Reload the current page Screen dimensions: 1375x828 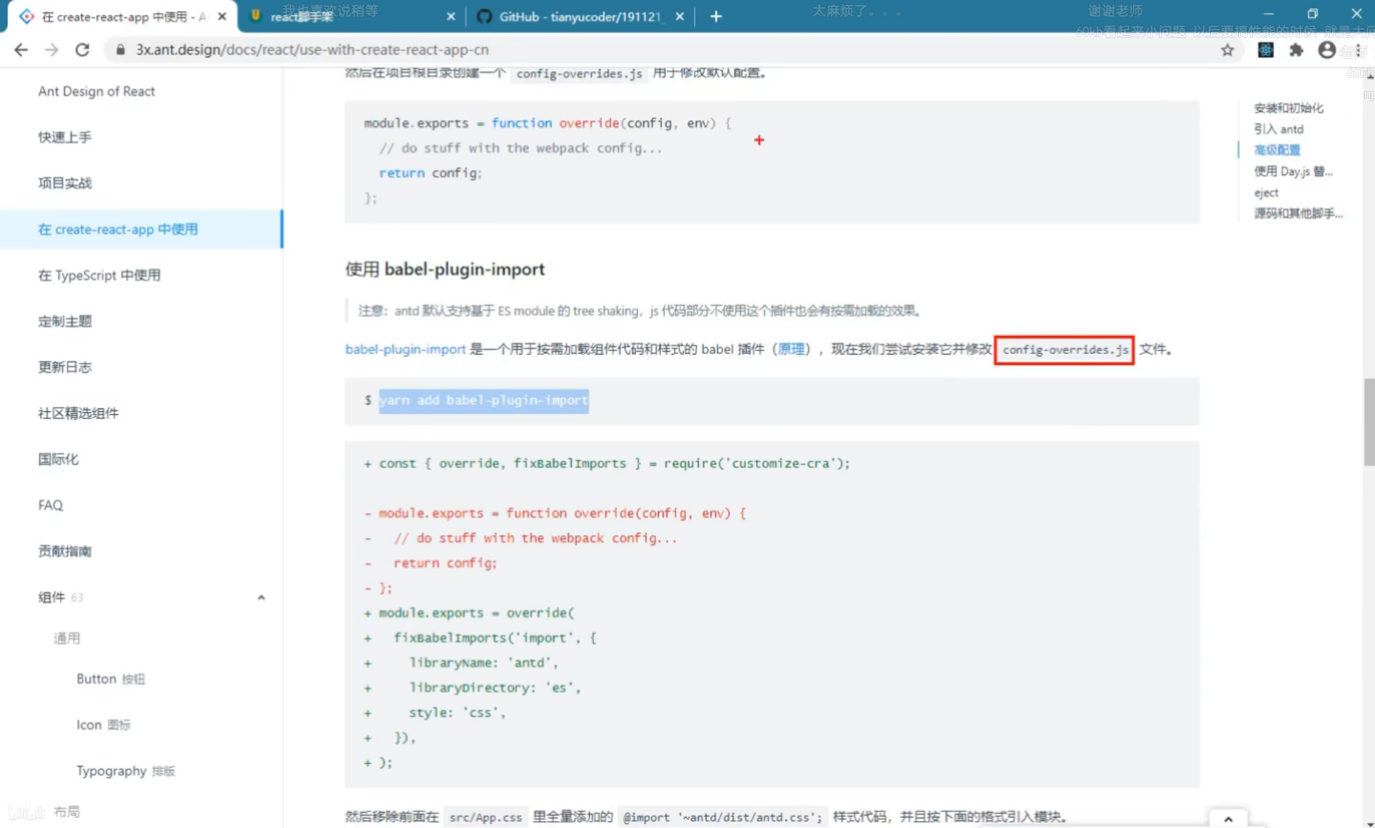point(82,50)
